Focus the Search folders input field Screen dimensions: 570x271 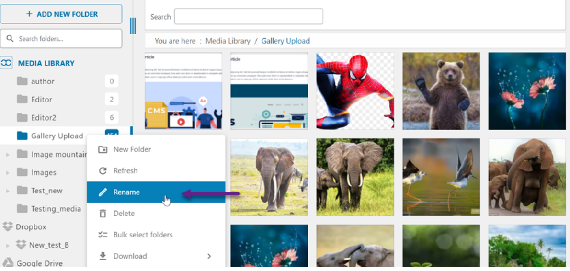pos(61,38)
